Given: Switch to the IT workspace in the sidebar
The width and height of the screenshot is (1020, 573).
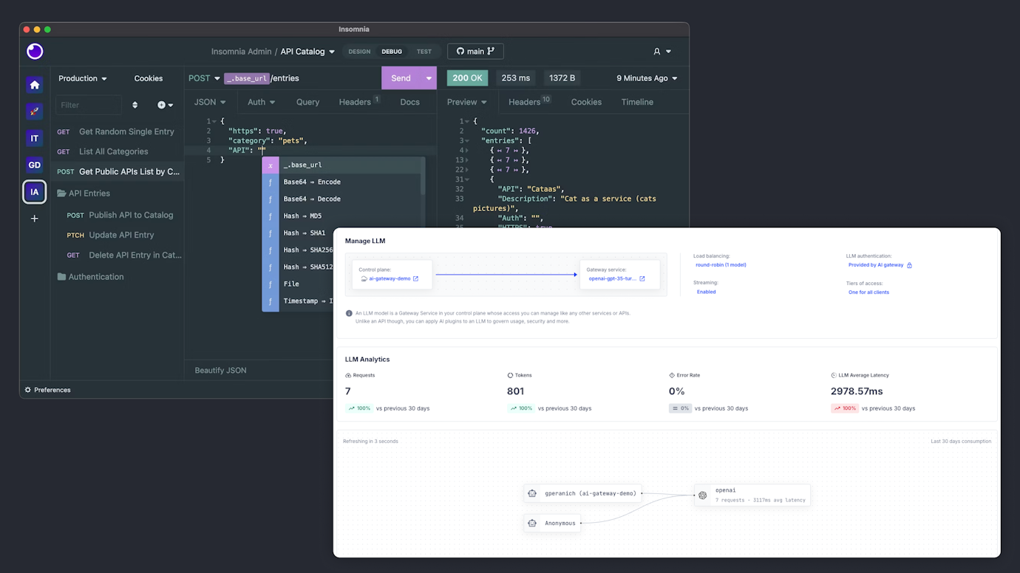Looking at the screenshot, I should (x=34, y=137).
